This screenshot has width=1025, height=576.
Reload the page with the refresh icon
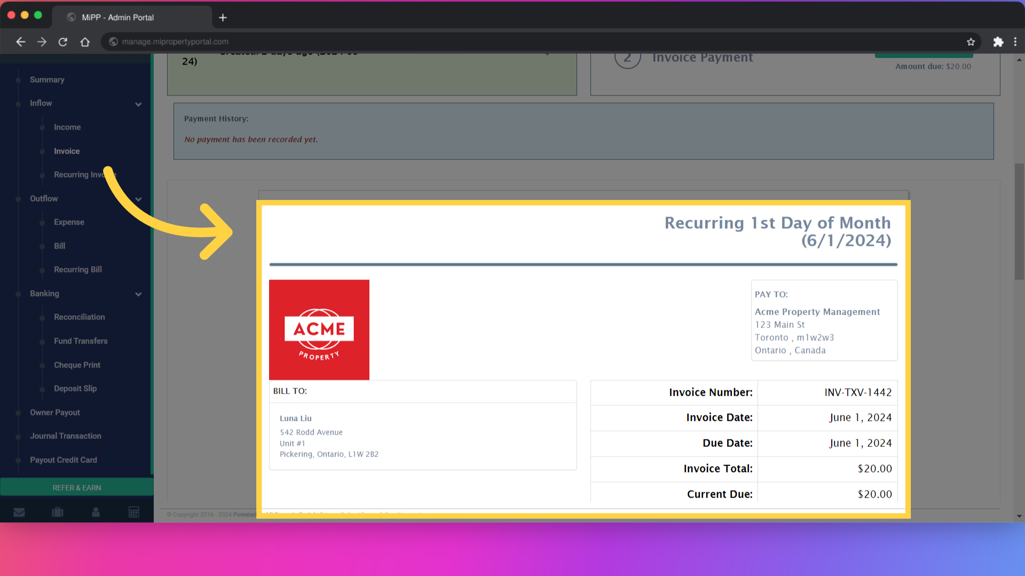63,42
